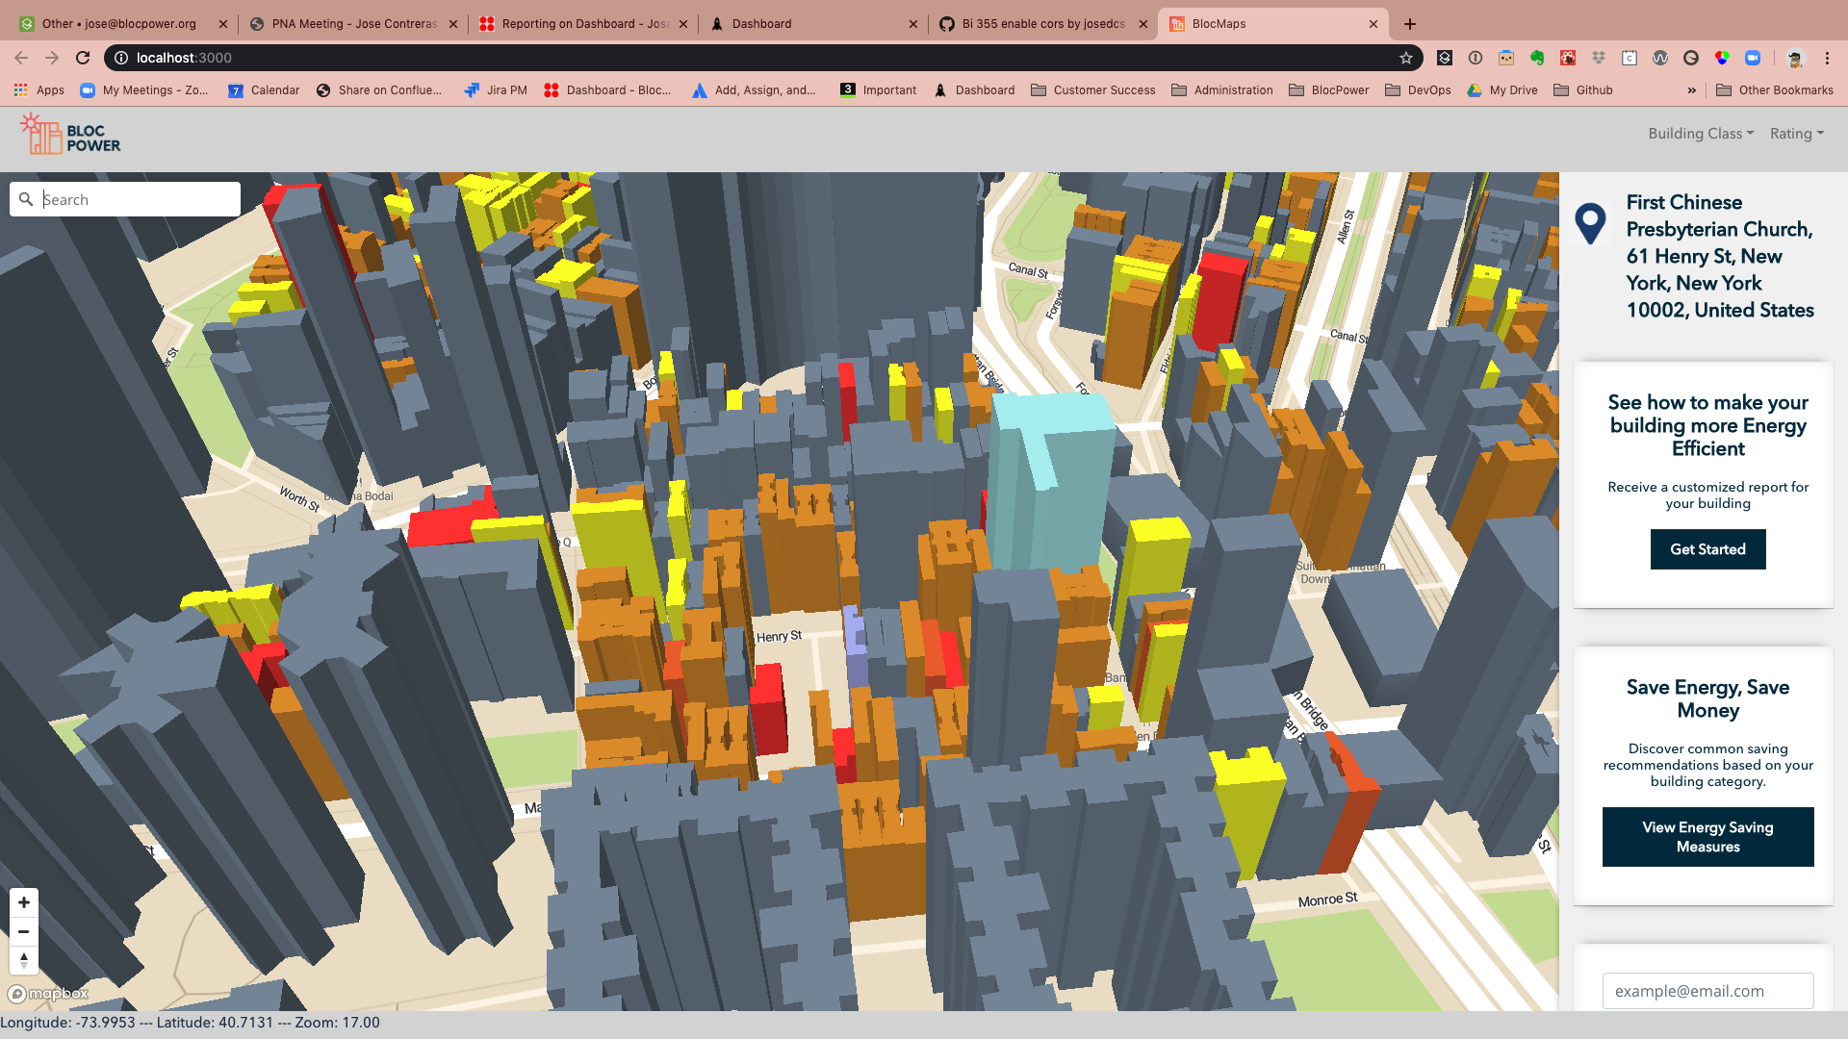Screen dimensions: 1848x1039
Task: Open the Mapbox logo link
Action: point(48,994)
